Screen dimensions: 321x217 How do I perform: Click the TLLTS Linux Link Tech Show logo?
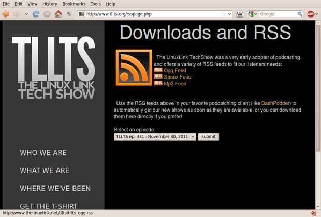pos(53,68)
